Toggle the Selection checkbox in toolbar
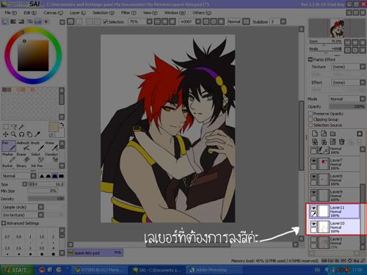The image size is (367, 275). [x=105, y=21]
